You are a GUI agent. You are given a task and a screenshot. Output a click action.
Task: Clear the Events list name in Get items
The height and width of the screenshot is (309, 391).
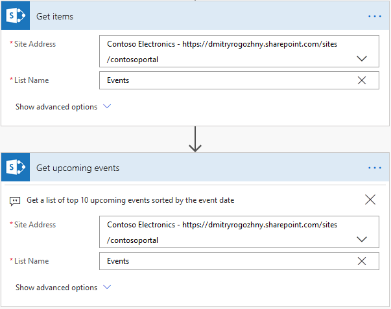click(362, 80)
